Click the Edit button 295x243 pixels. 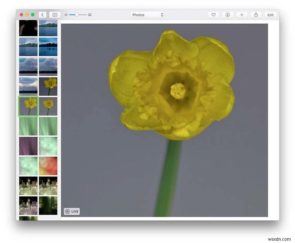click(x=270, y=15)
